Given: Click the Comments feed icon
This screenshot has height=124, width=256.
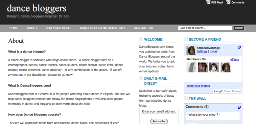Looking at the screenshot, I should 228,2.
